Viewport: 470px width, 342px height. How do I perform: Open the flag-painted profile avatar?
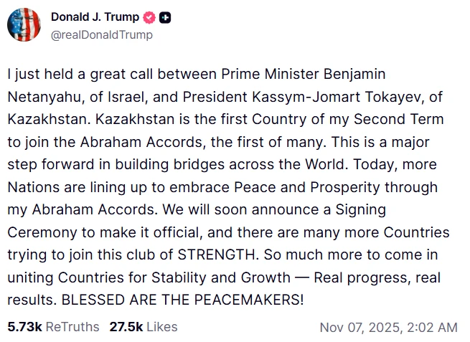click(x=24, y=25)
